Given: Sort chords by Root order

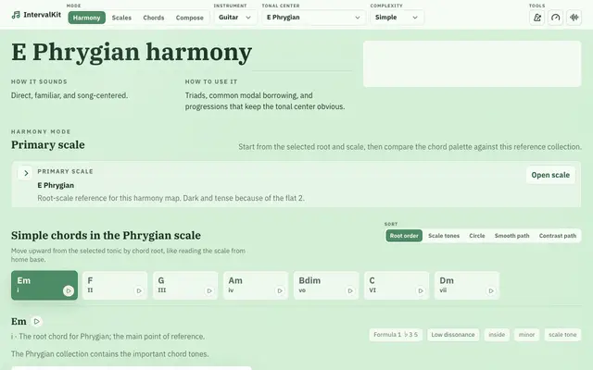Looking at the screenshot, I should pos(404,236).
